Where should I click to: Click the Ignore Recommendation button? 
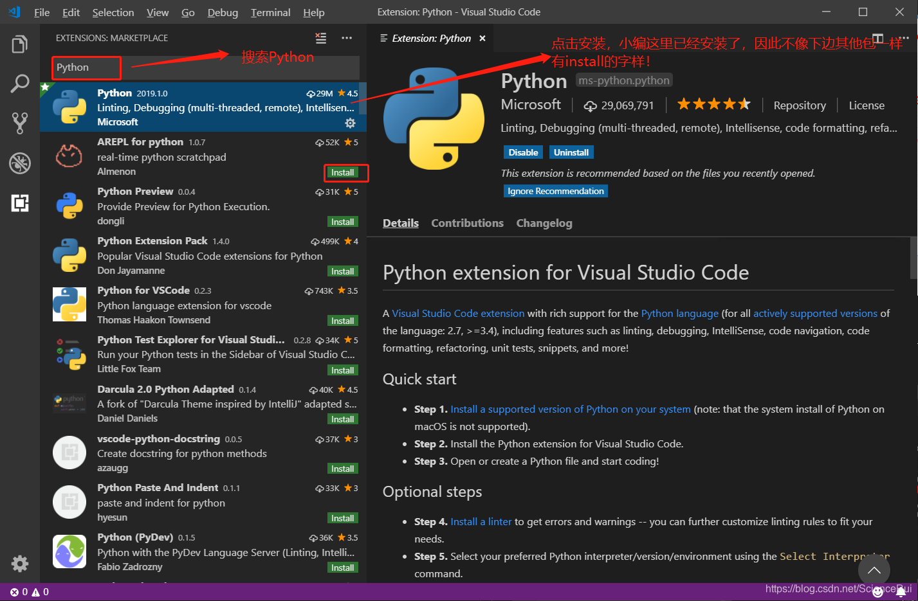(556, 191)
